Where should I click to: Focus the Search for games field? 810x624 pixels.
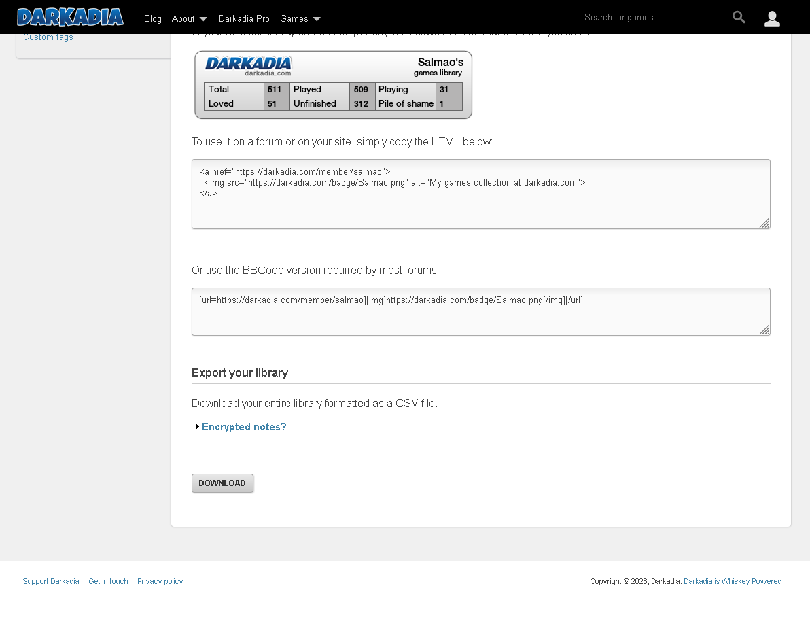652,18
